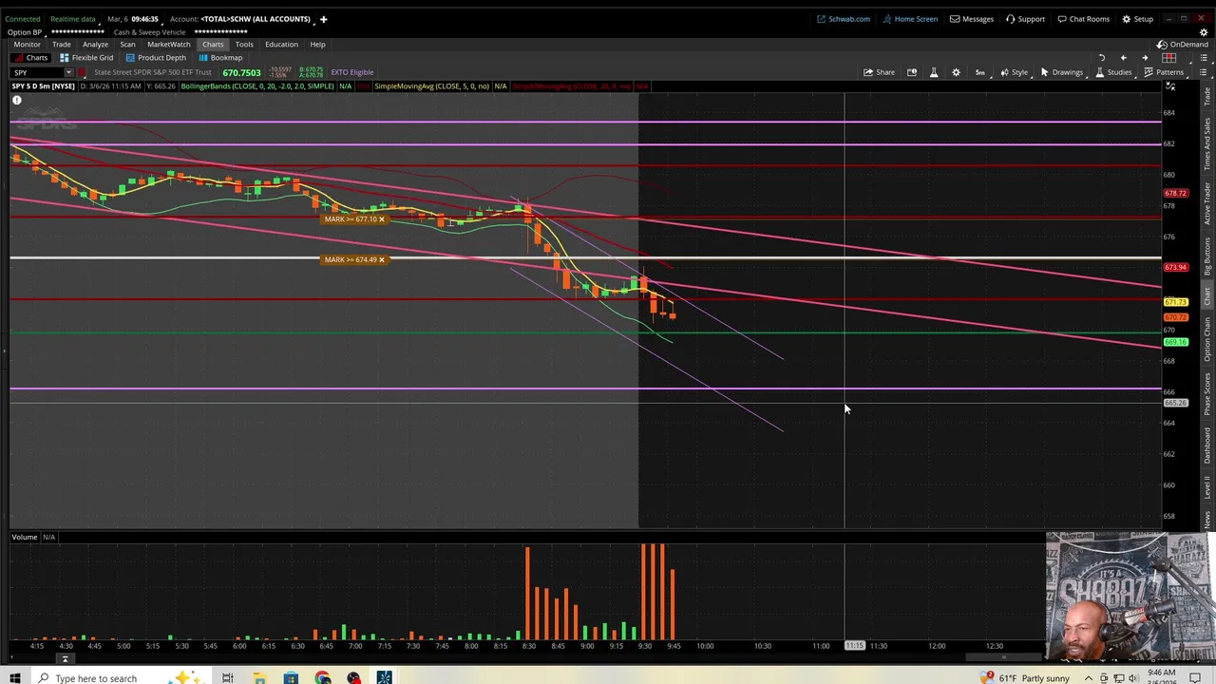This screenshot has height=684, width=1216.
Task: Switch to the Trade tab
Action: (x=61, y=45)
